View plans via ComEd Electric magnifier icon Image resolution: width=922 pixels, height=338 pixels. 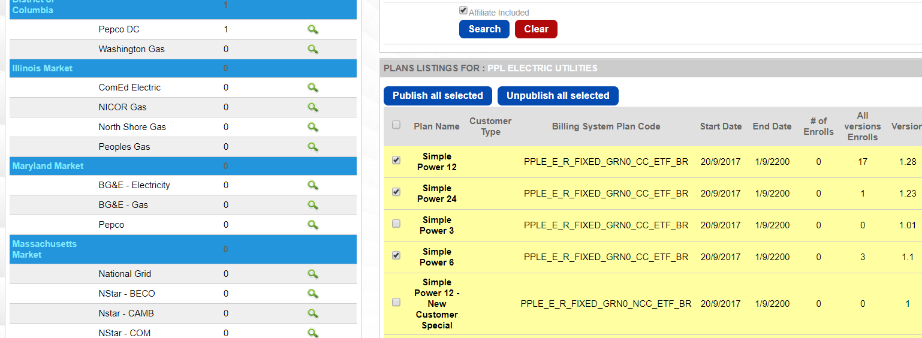pyautogui.click(x=312, y=87)
